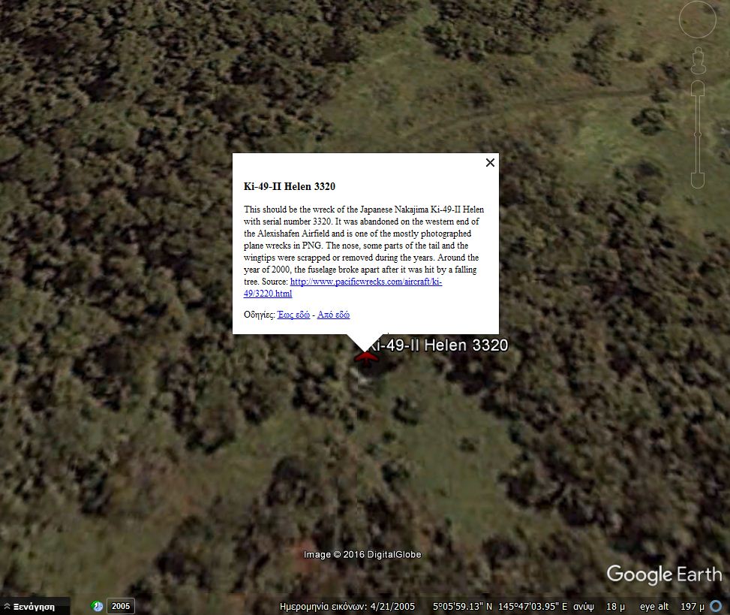Click the Ki-49-II Helen 3320 placemark label
The image size is (730, 615).
pos(437,345)
